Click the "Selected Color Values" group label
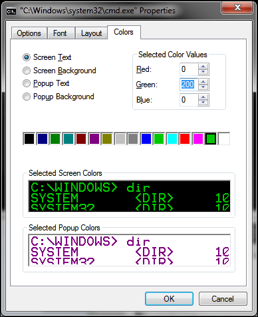The height and width of the screenshot is (317, 258). tap(173, 55)
